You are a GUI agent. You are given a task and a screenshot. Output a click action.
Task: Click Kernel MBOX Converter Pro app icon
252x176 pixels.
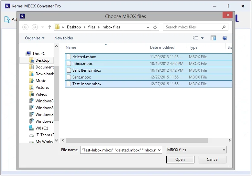[7, 6]
